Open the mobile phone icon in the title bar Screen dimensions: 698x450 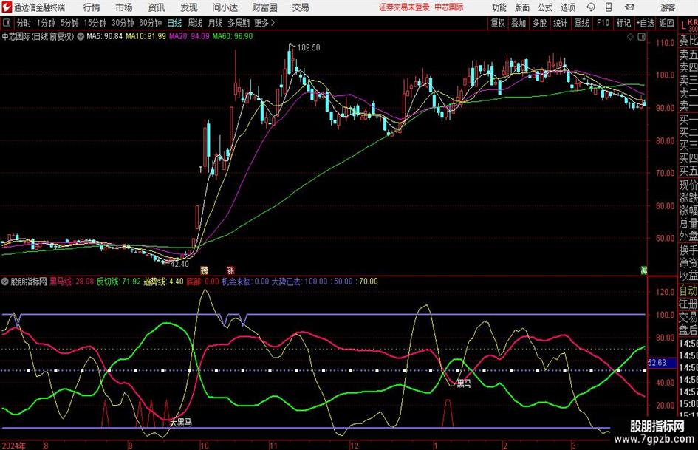point(609,7)
